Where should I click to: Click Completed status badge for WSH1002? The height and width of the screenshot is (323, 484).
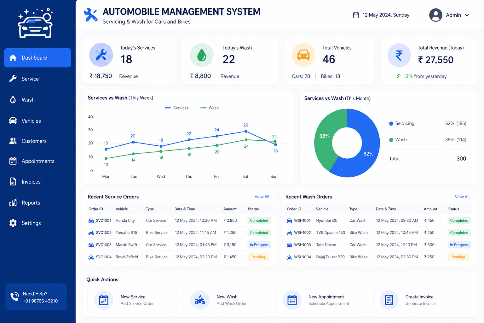click(459, 233)
